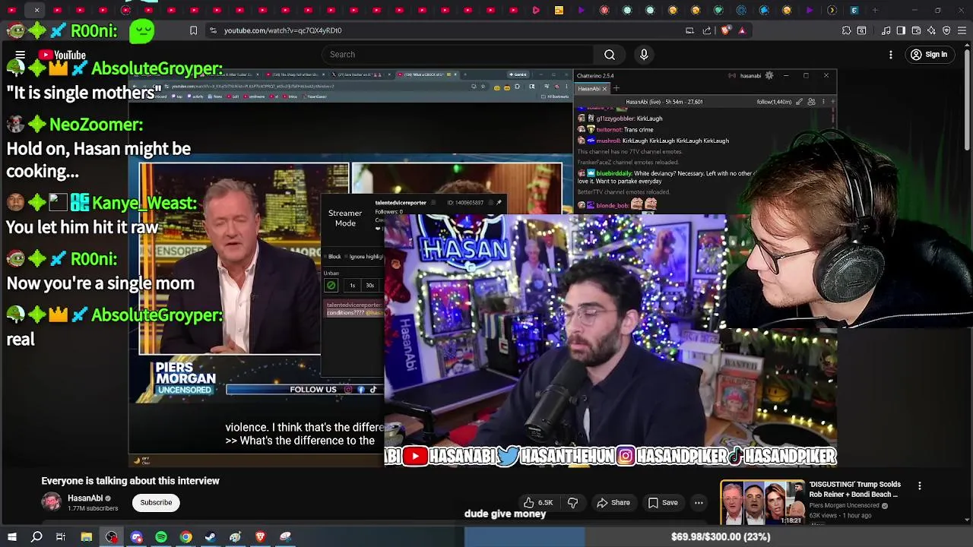The height and width of the screenshot is (547, 973).
Task: Click '1.77M subscribers' text
Action: point(93,508)
